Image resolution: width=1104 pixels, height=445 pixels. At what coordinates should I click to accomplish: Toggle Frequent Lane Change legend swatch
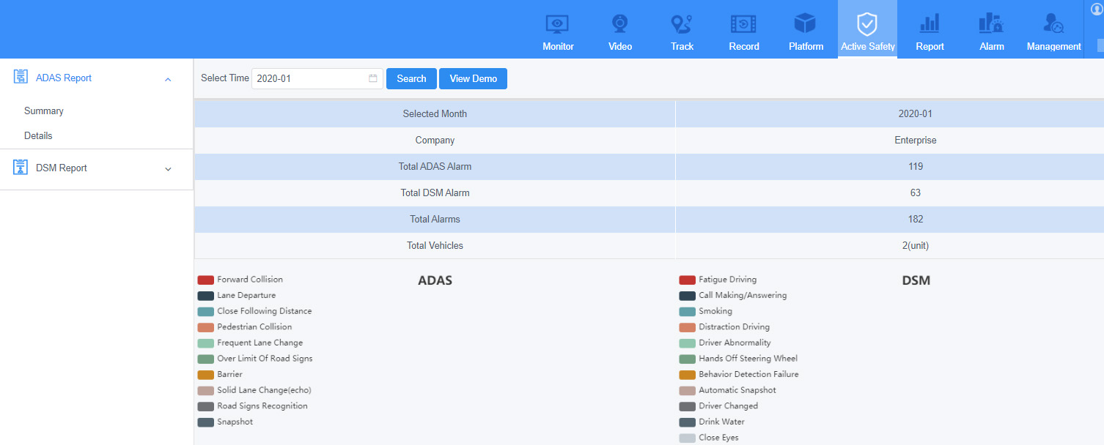coord(205,343)
